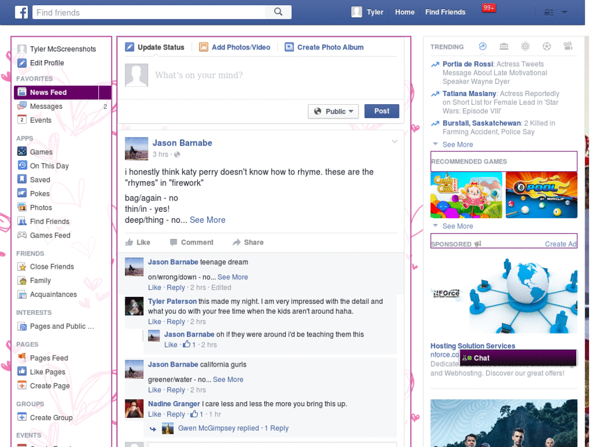Click the Like Pages thumbs-up icon
Image resolution: width=596 pixels, height=447 pixels.
[22, 371]
